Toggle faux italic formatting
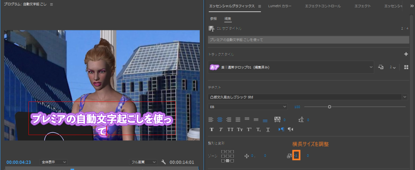The height and width of the screenshot is (170, 415). pyautogui.click(x=220, y=129)
